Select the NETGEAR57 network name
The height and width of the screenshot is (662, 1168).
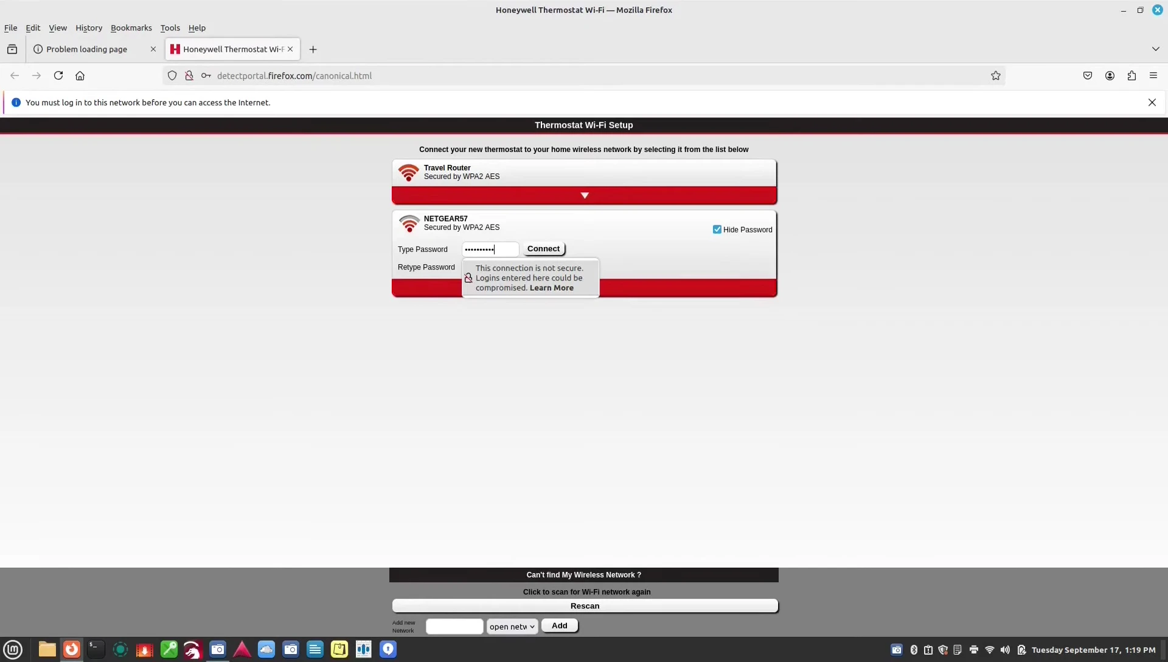[x=445, y=218]
